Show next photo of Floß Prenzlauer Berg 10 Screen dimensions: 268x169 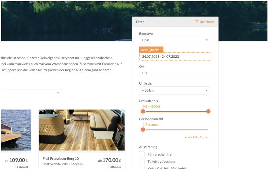click(x=118, y=130)
